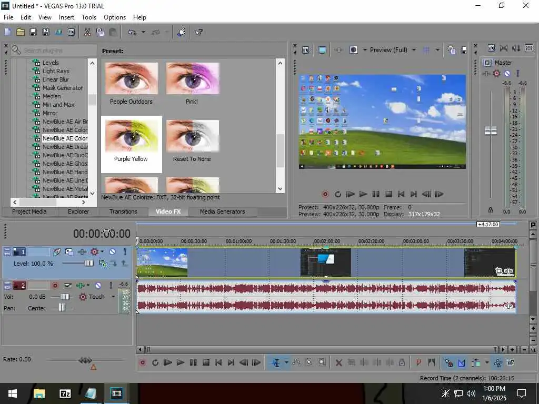Open the File menu
Image resolution: width=539 pixels, height=404 pixels.
pyautogui.click(x=8, y=17)
